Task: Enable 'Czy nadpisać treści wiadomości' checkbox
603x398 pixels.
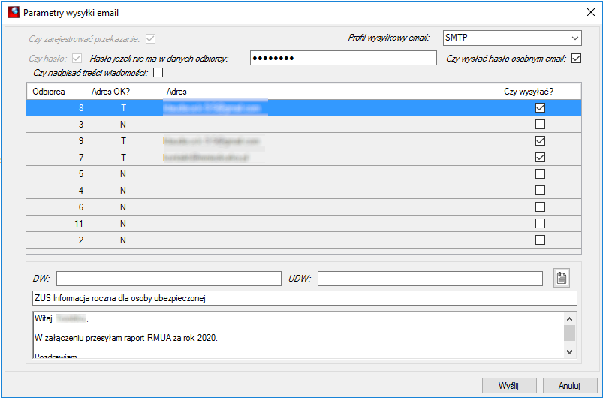Action: [158, 73]
